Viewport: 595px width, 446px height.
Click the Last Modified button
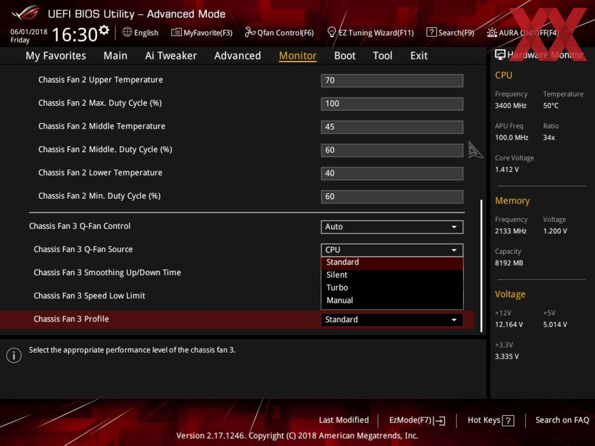pos(344,420)
